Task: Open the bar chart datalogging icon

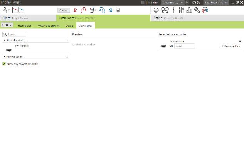Action: click(x=189, y=10)
